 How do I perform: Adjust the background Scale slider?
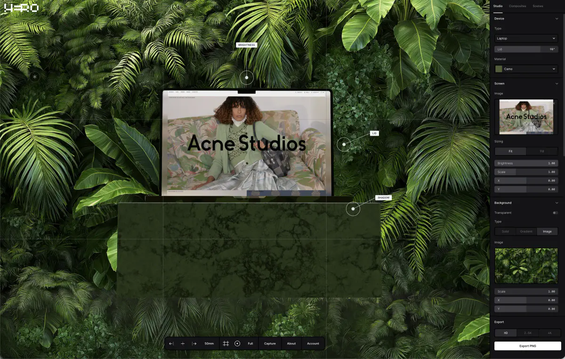(526, 292)
